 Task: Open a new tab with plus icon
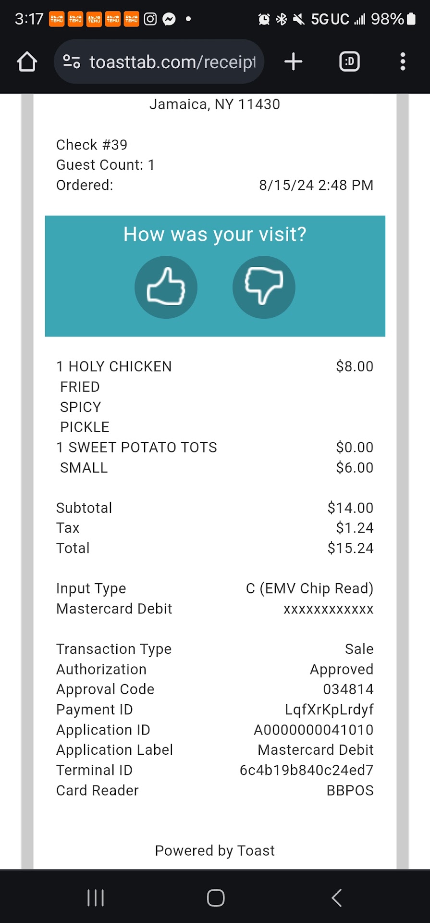point(293,62)
